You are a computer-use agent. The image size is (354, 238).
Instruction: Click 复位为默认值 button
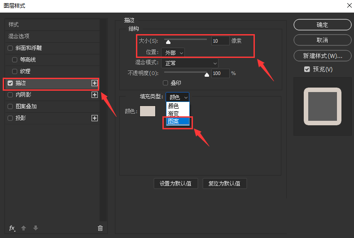[224, 184]
